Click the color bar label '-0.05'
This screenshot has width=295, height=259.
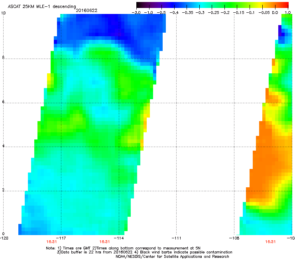264,13
